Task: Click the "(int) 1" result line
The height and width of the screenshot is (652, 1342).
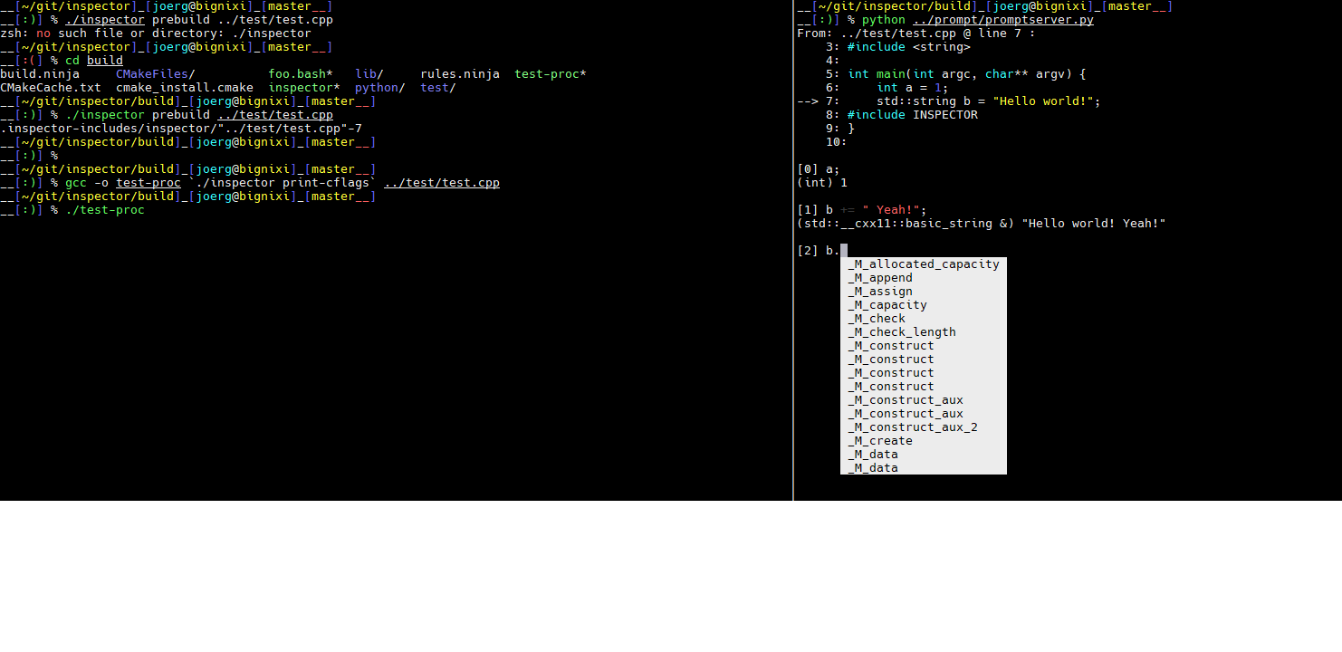Action: pyautogui.click(x=822, y=183)
